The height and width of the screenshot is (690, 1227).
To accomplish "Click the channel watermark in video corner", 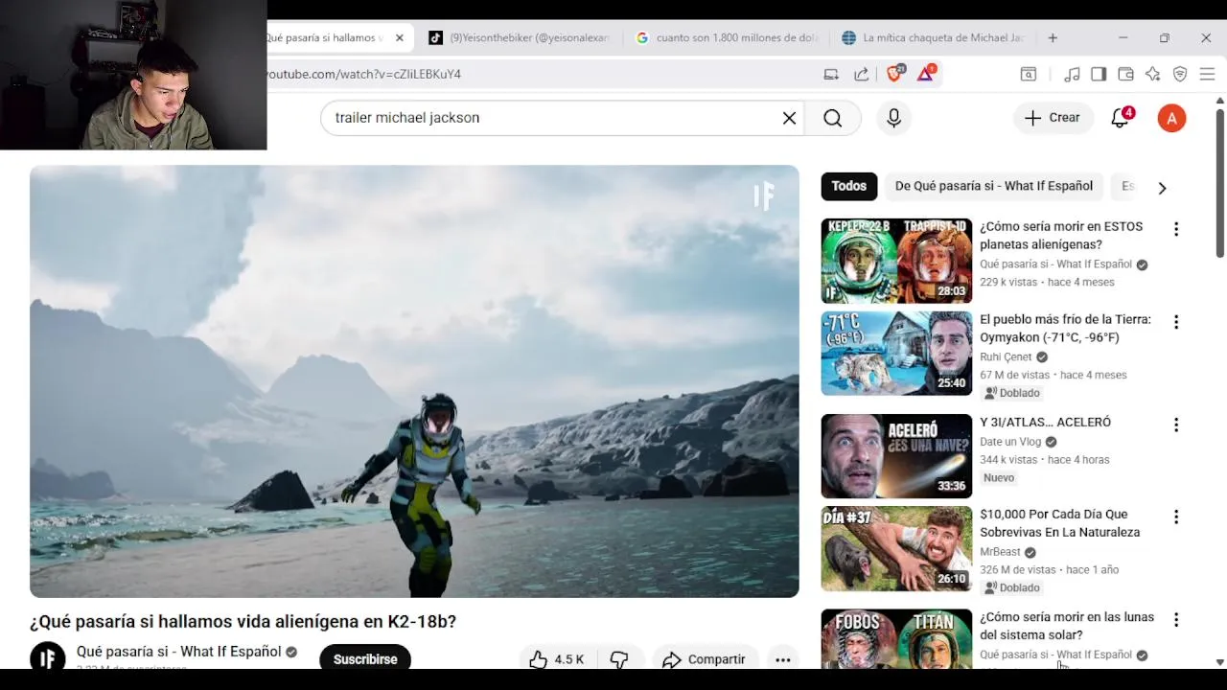I will [x=763, y=197].
